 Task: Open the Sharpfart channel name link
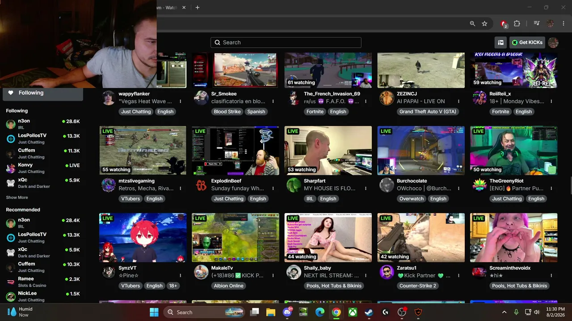[315, 181]
